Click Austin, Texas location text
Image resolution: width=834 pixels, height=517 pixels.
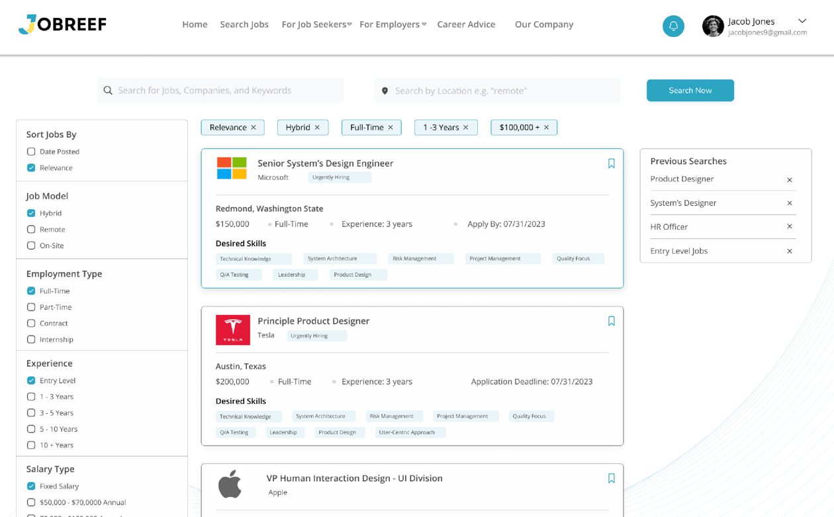pyautogui.click(x=241, y=366)
